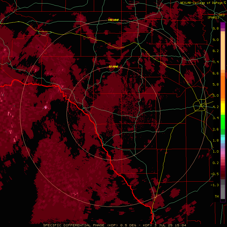Click the 5.0 value on the color scale
Screen dimensions: 227x227
tap(216, 96)
